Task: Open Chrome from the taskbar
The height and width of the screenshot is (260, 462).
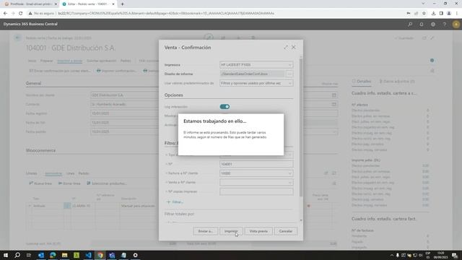Action: coord(100,255)
